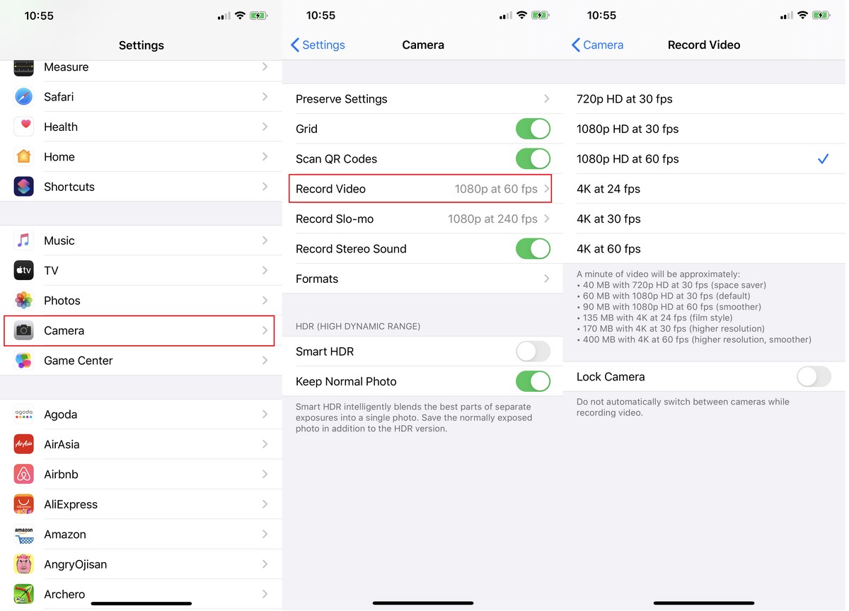Return to the Camera page
Image resolution: width=849 pixels, height=611 pixels.
point(597,45)
